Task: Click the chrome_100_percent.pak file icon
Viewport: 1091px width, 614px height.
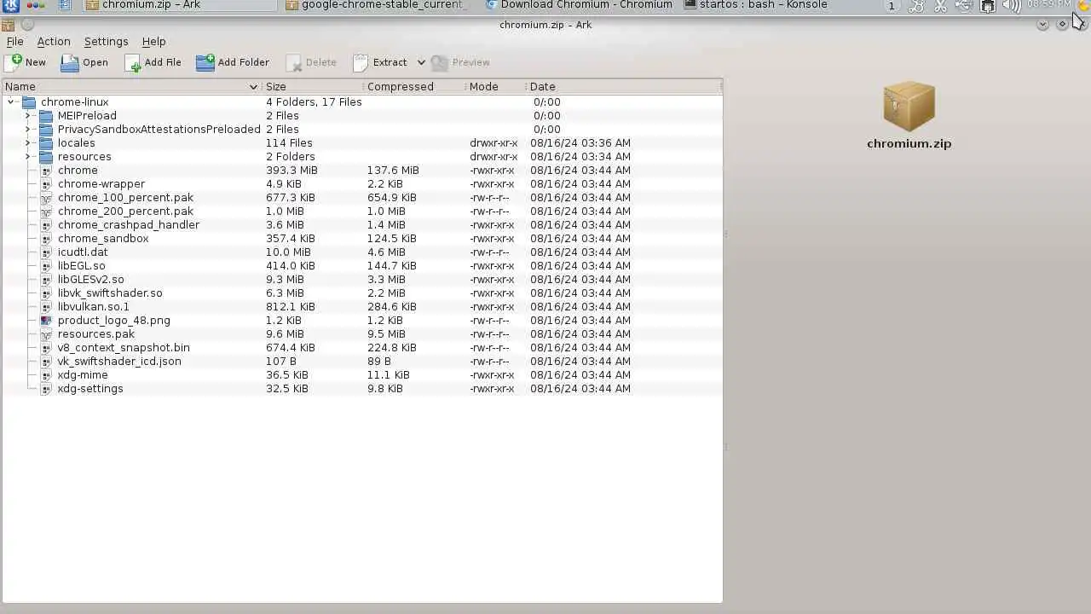Action: pyautogui.click(x=46, y=198)
